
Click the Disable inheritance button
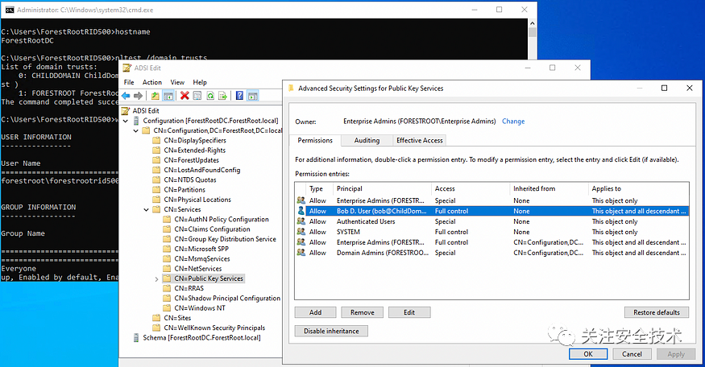coord(331,331)
